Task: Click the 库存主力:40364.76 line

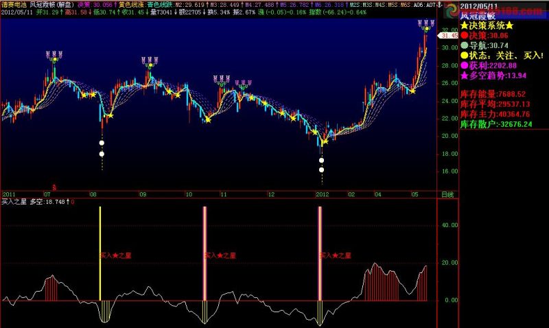Action: coord(495,114)
